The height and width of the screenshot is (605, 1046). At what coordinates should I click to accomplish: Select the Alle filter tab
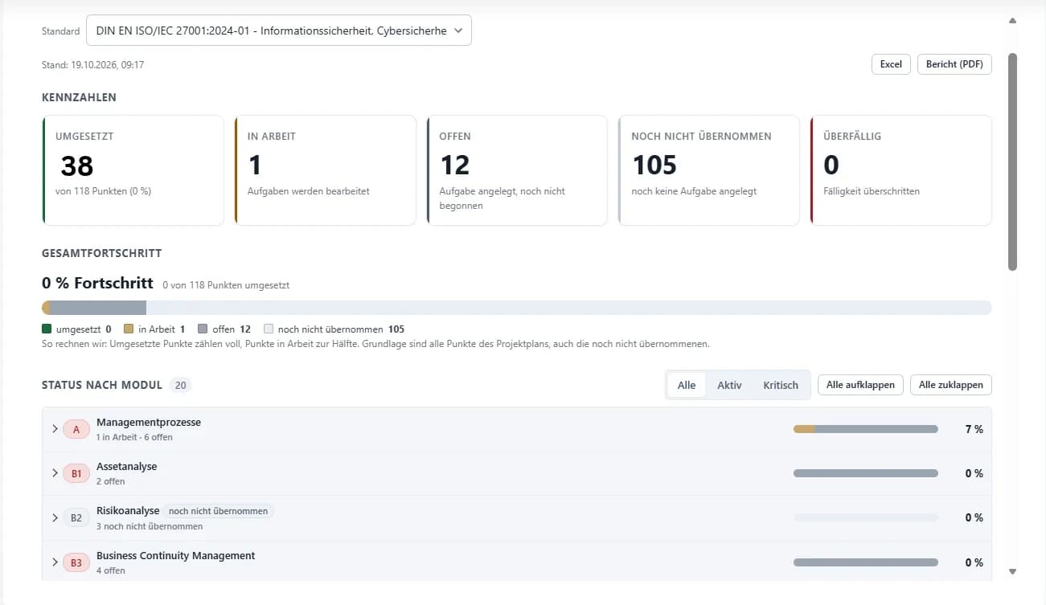(687, 385)
